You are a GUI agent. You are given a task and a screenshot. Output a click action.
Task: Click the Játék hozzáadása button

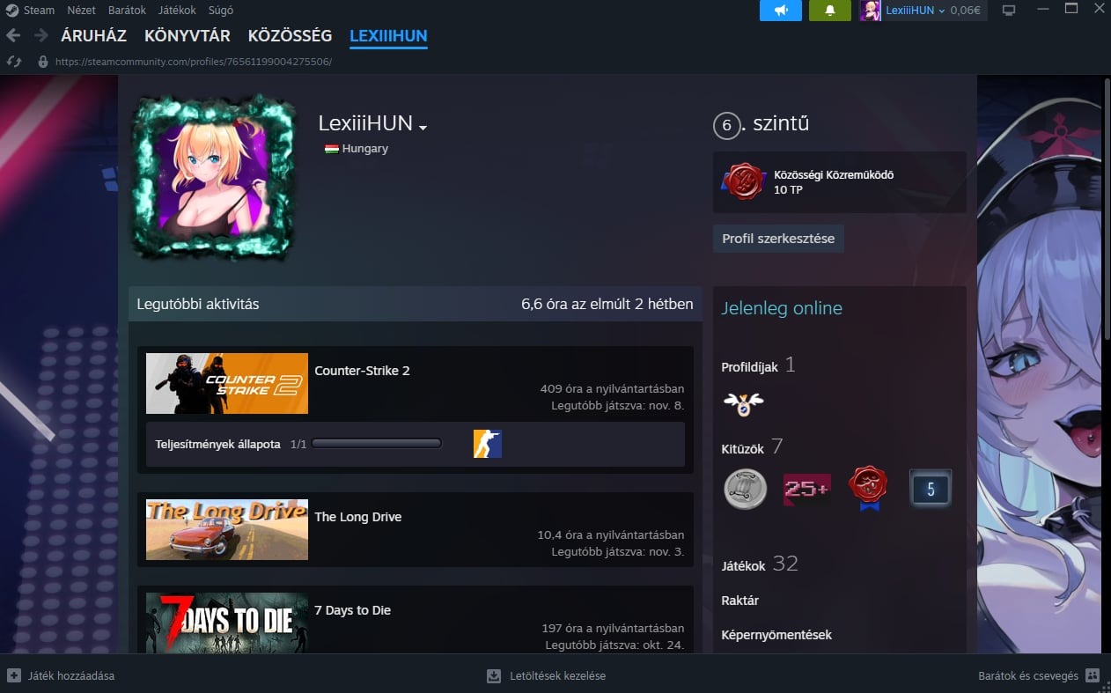tap(61, 675)
